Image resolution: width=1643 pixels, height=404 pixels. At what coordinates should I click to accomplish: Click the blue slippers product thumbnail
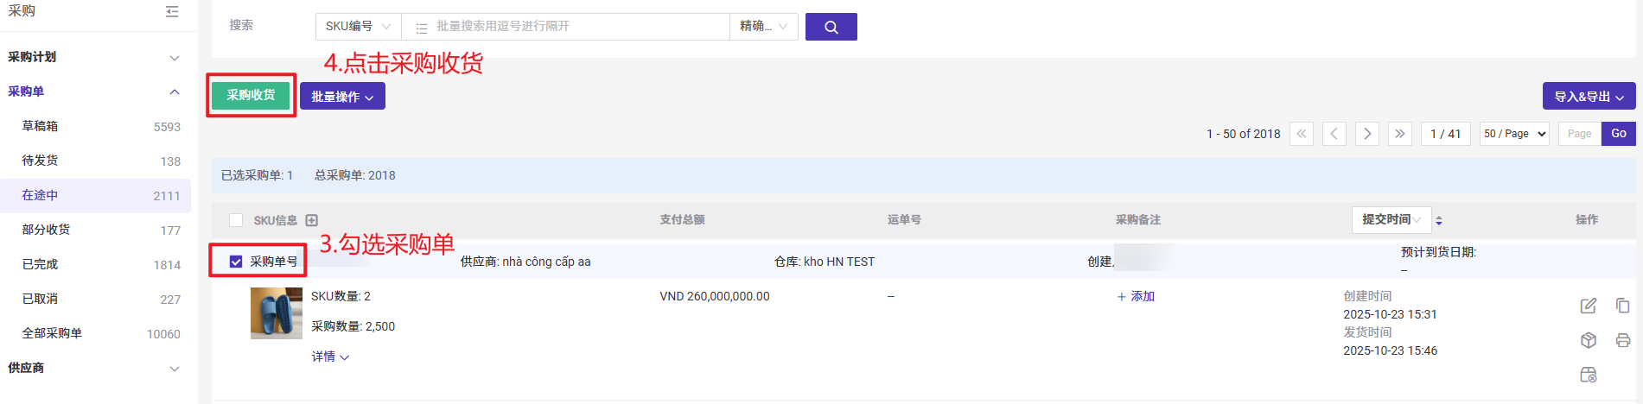[276, 313]
